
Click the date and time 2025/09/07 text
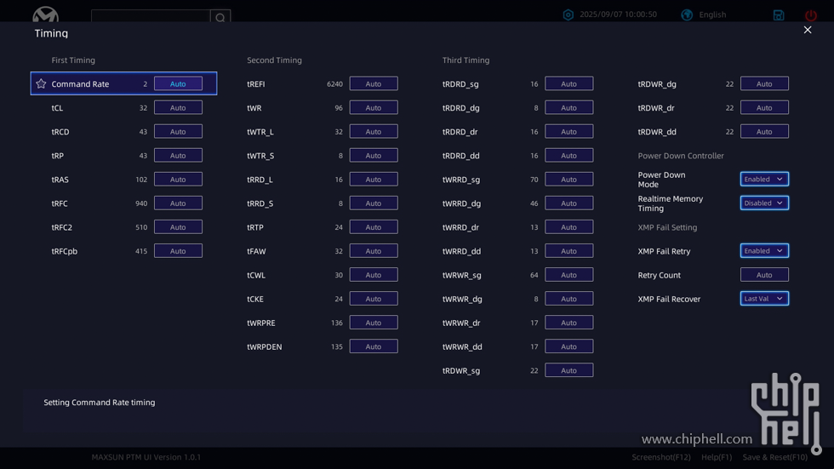coord(618,14)
